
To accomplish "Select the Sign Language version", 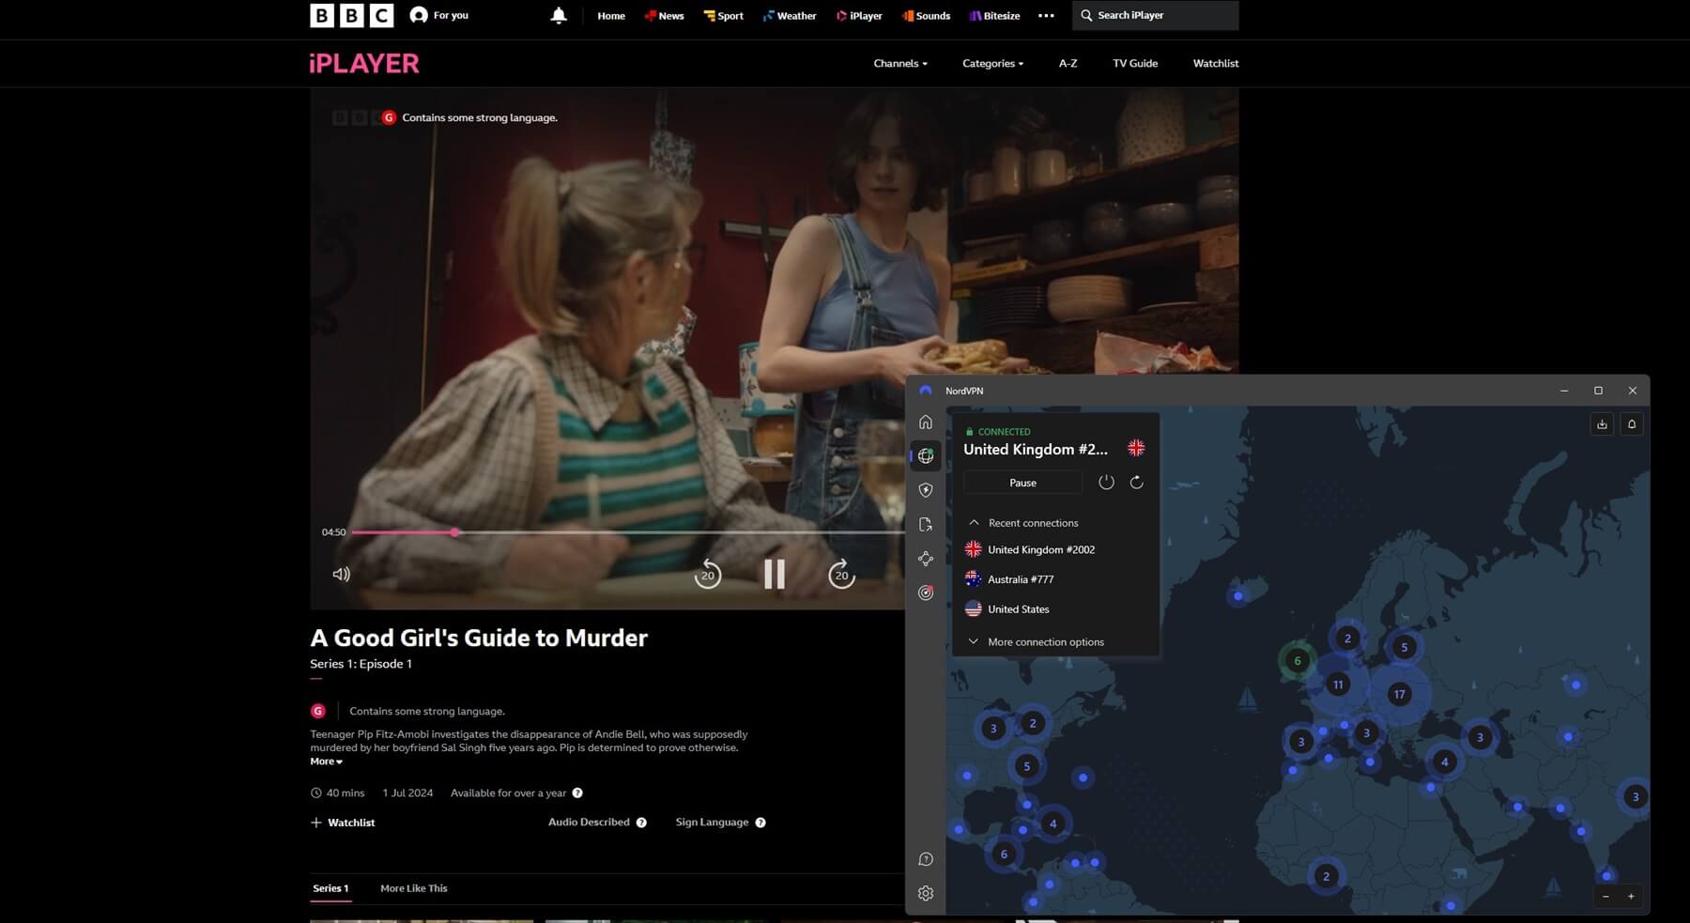I will pyautogui.click(x=712, y=822).
